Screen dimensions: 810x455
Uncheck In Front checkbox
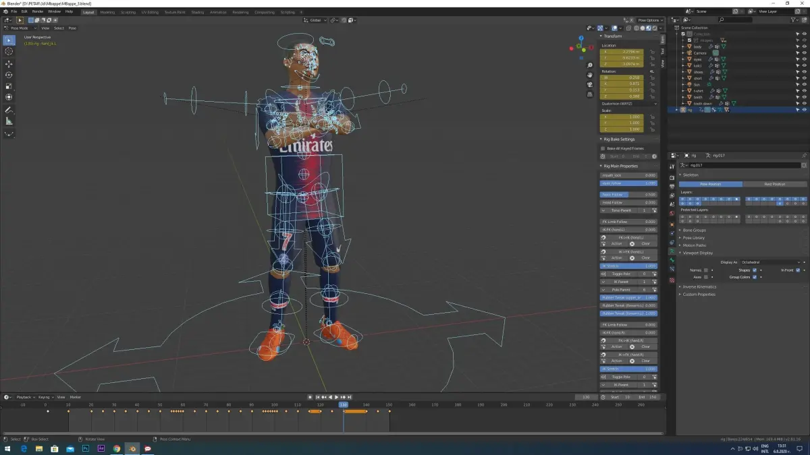[797, 270]
